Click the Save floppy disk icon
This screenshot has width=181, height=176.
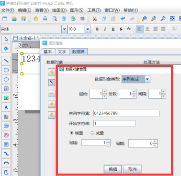[23, 19]
